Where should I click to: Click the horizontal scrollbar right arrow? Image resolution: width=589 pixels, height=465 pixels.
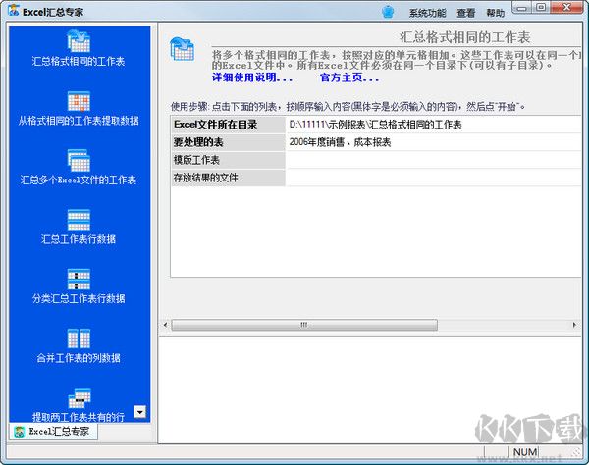click(574, 325)
